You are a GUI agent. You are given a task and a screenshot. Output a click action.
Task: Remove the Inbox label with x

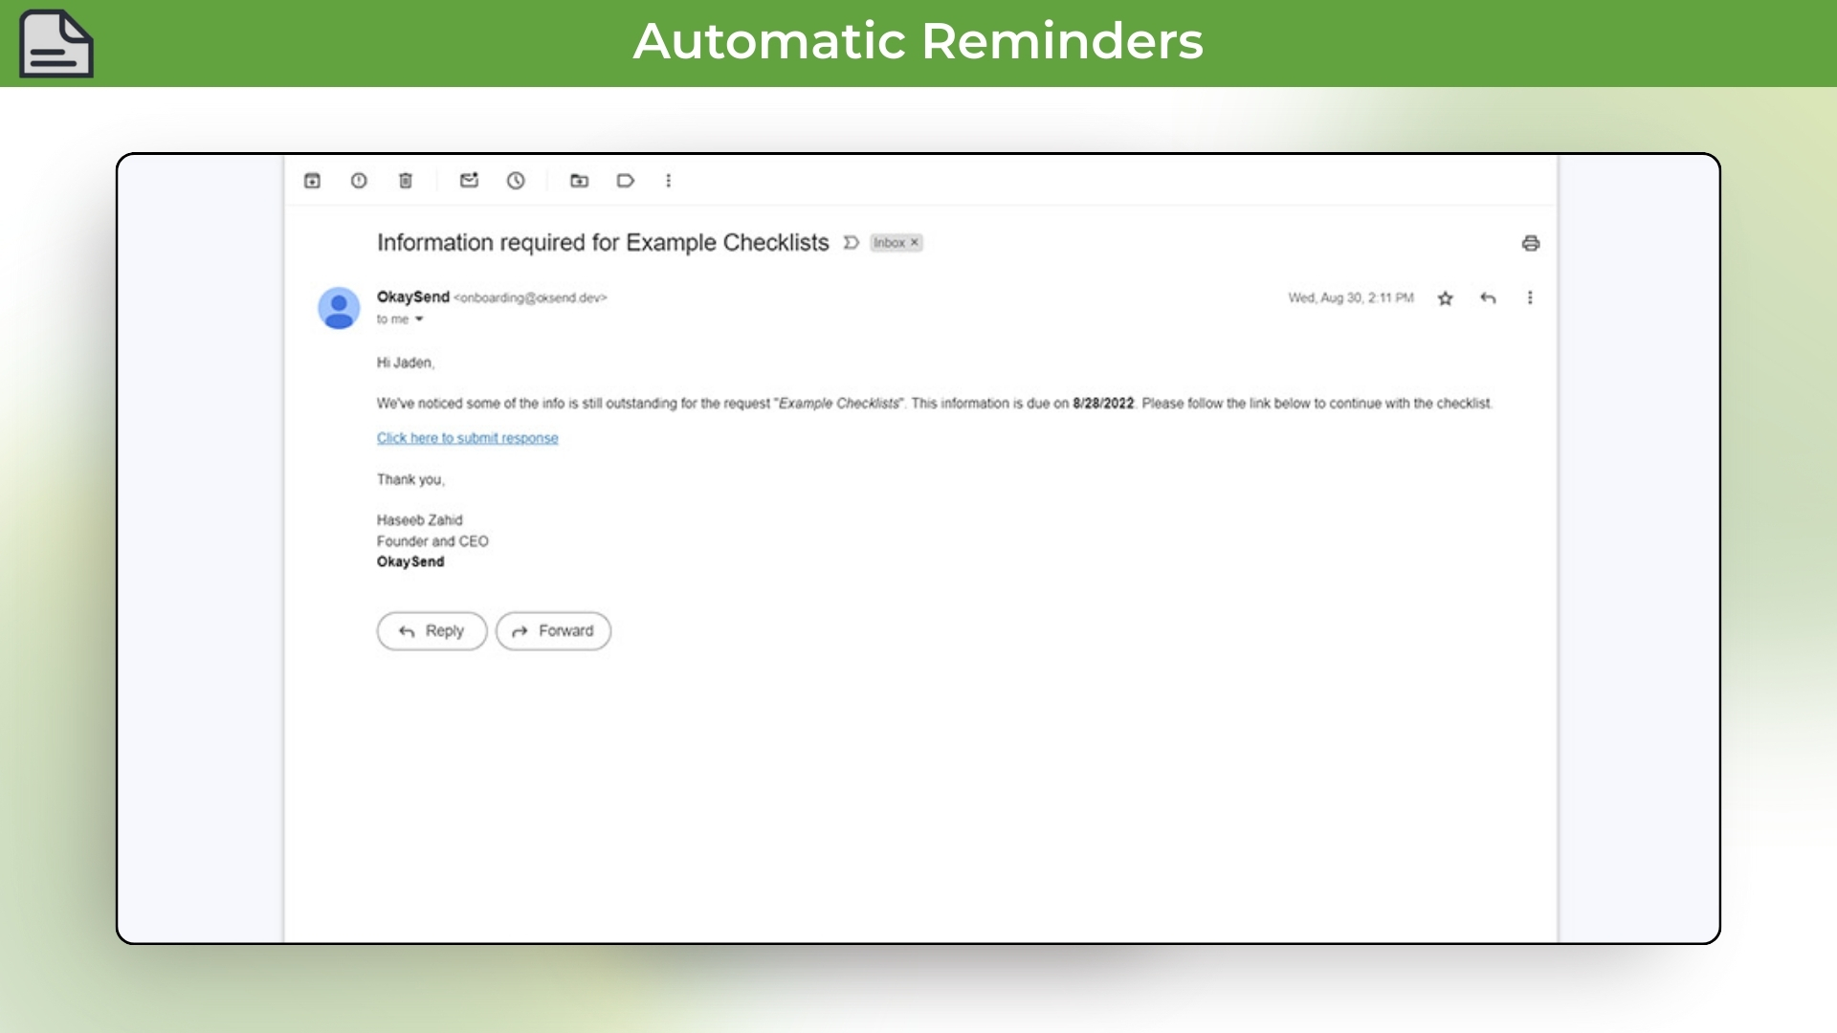coord(915,243)
